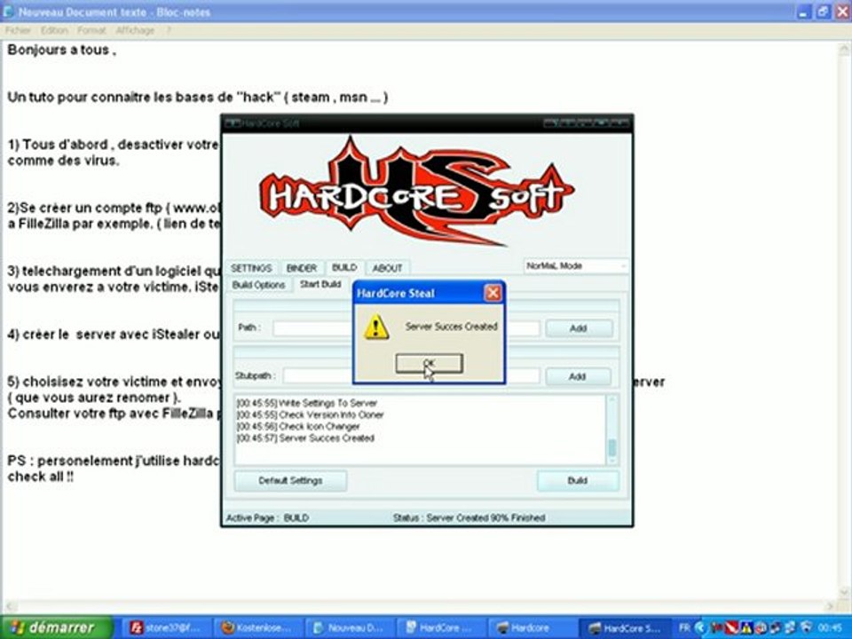
Task: Click the 'PS : personelement' line in Notepad
Action: tap(113, 461)
